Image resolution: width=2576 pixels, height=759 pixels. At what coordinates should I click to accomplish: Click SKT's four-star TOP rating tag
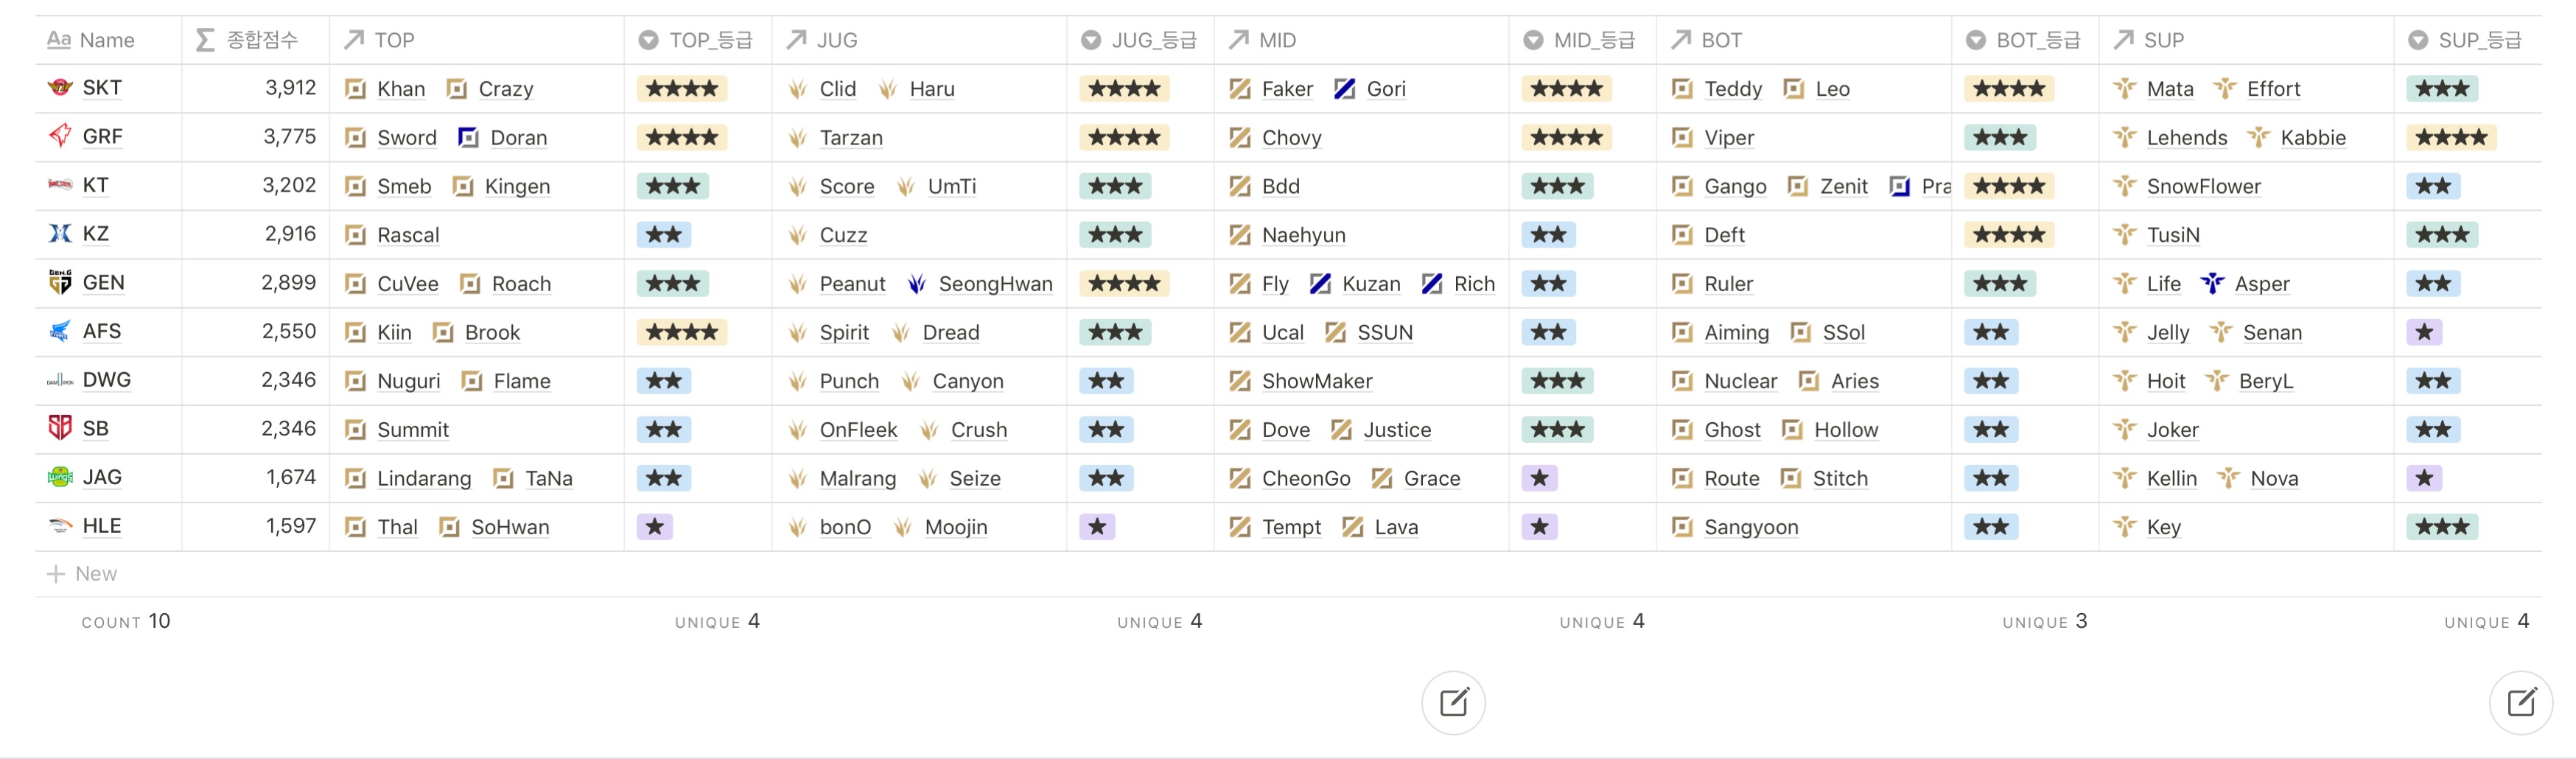[x=681, y=89]
